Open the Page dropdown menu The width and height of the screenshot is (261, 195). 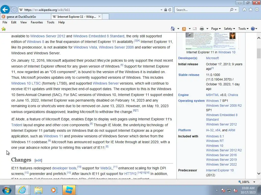pyautogui.click(x=216, y=29)
